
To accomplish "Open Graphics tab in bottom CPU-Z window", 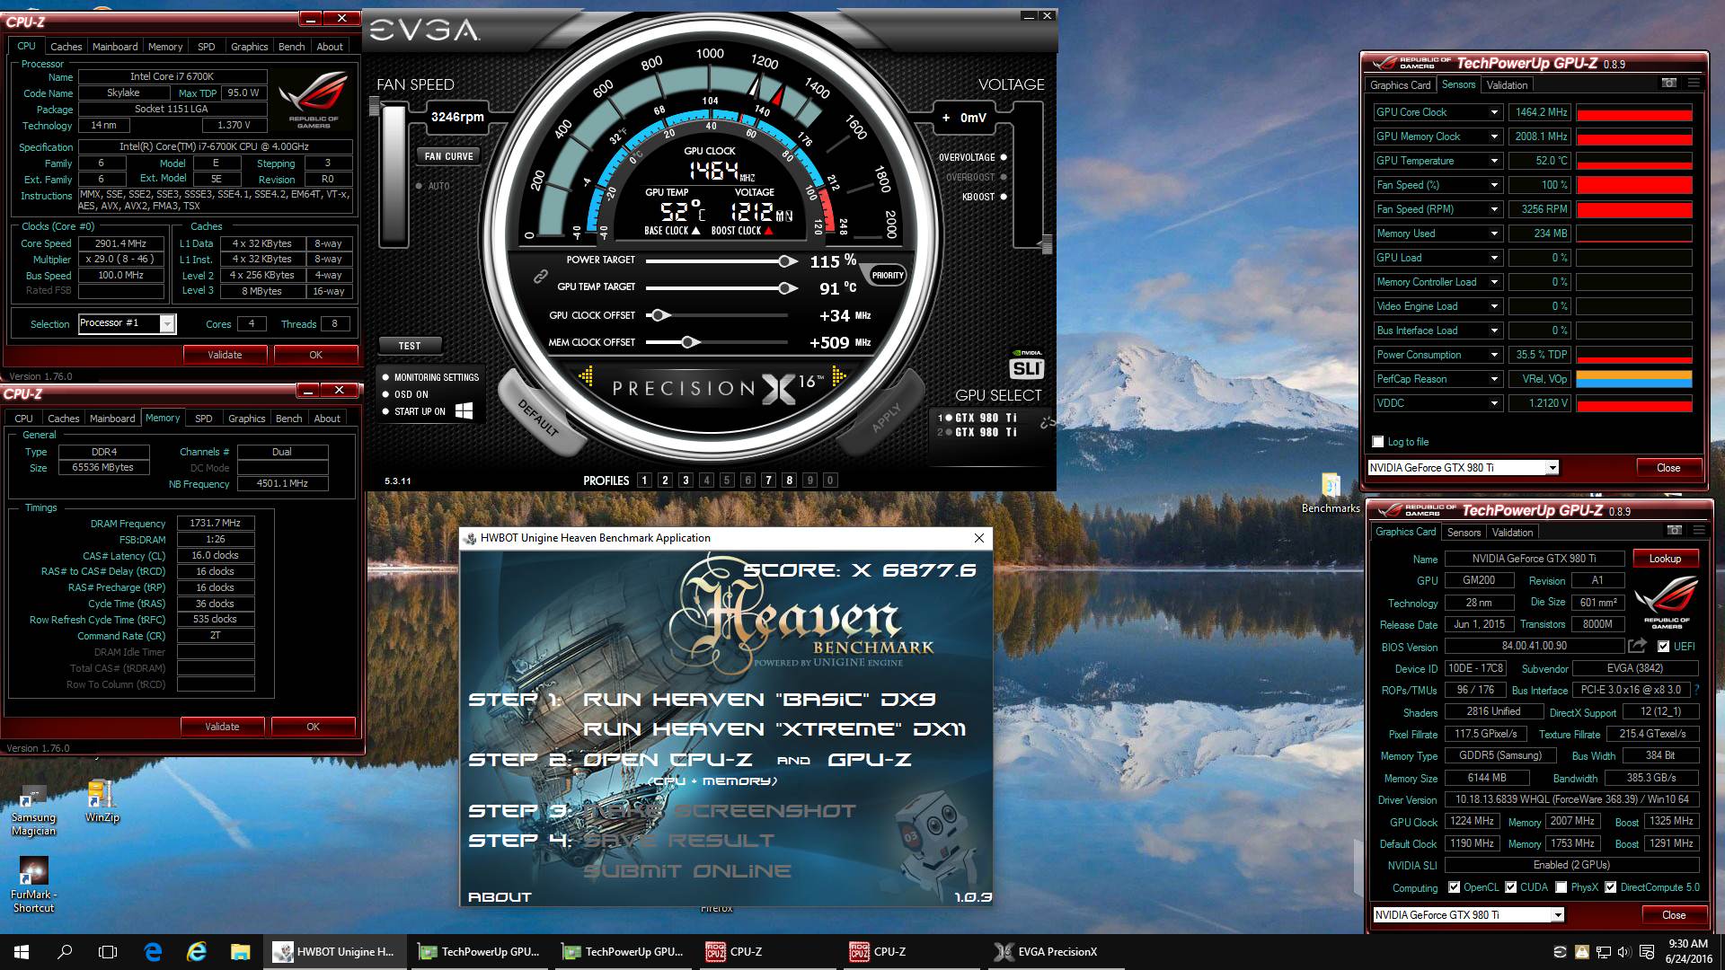I will (x=246, y=419).
